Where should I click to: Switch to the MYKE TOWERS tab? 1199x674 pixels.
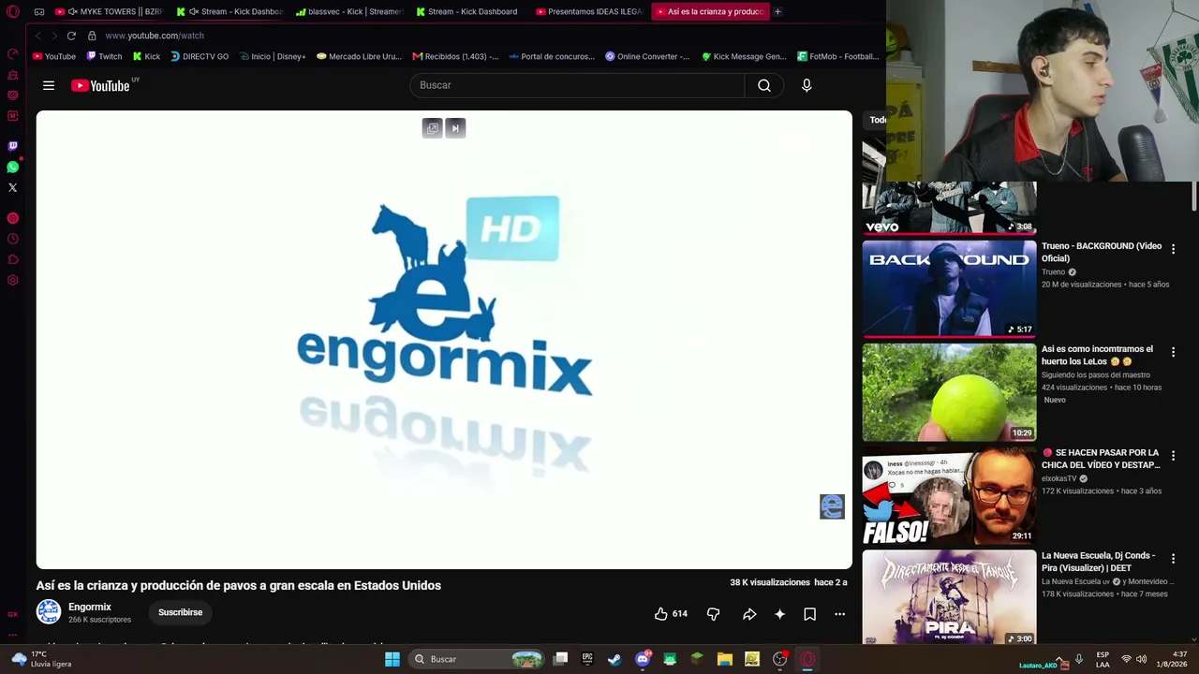click(110, 11)
